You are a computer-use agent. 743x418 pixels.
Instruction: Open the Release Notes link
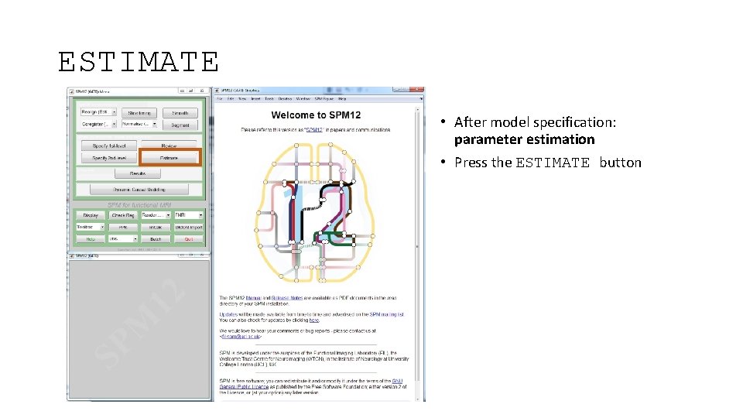click(286, 298)
